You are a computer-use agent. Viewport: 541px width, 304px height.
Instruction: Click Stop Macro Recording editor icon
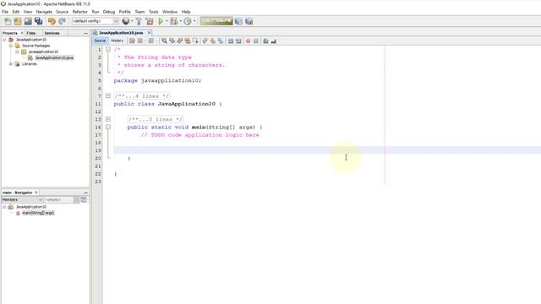[x=255, y=41]
